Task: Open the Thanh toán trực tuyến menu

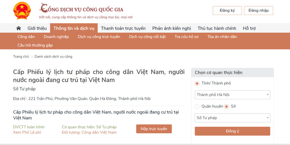Action: 123,28
